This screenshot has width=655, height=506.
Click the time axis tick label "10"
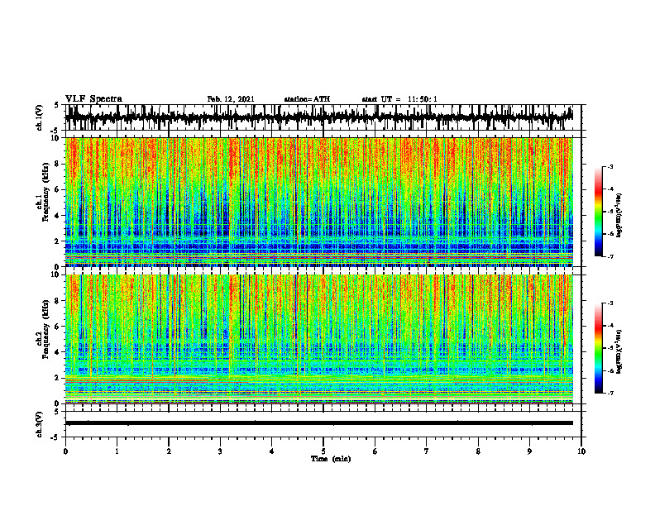pos(581,451)
